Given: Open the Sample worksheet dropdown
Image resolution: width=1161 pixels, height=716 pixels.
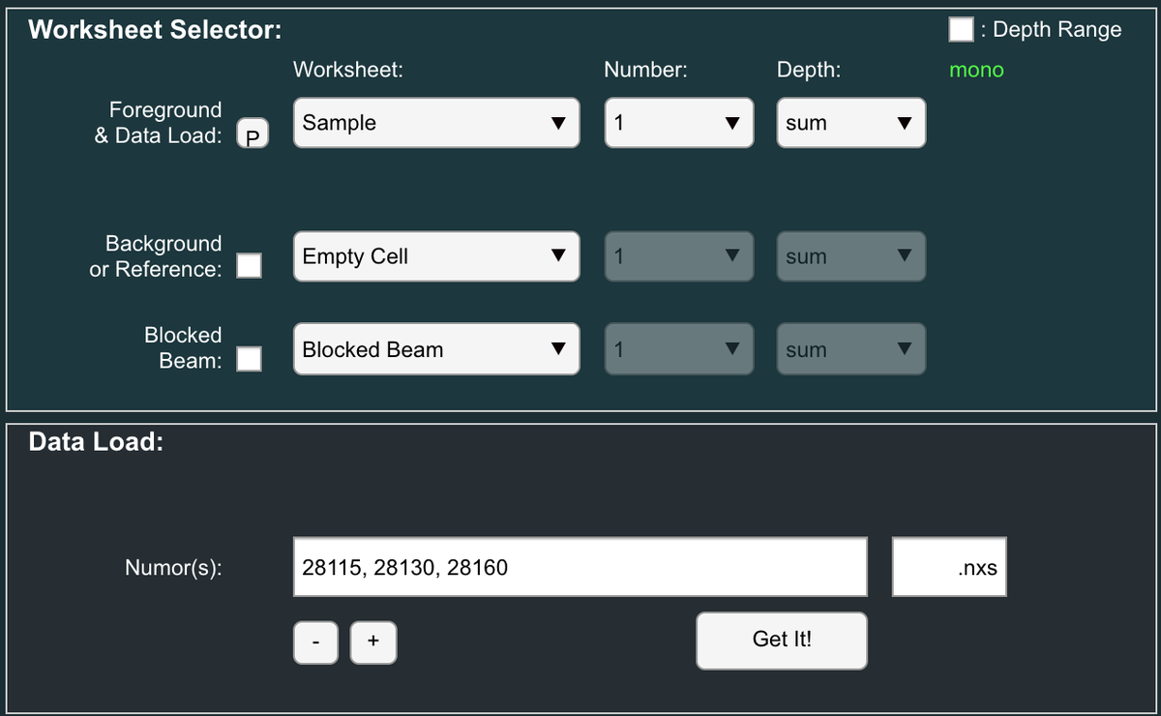Looking at the screenshot, I should point(436,123).
